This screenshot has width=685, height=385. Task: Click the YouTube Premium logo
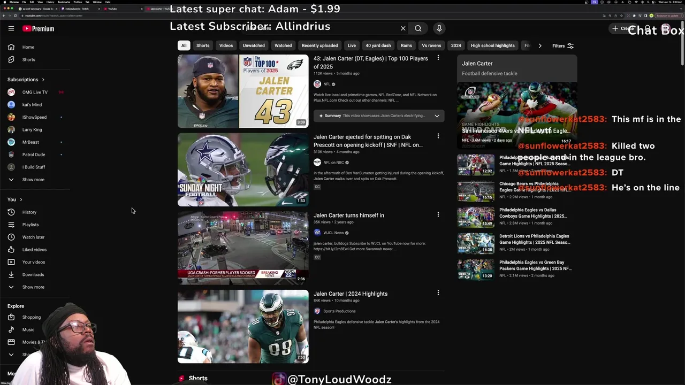[39, 28]
